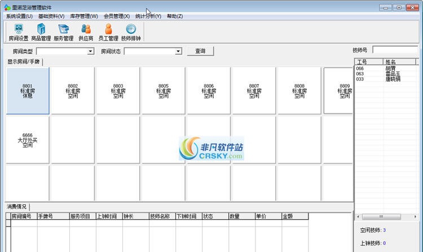Viewport: 423px width, 252px height.
Task: Click the 房间编号 column header
Action: (x=24, y=216)
